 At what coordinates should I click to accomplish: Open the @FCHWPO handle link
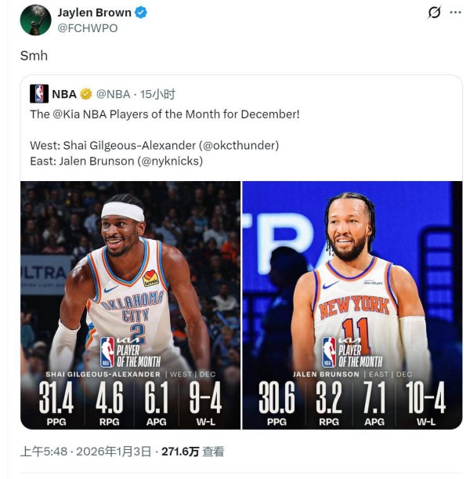[x=88, y=28]
